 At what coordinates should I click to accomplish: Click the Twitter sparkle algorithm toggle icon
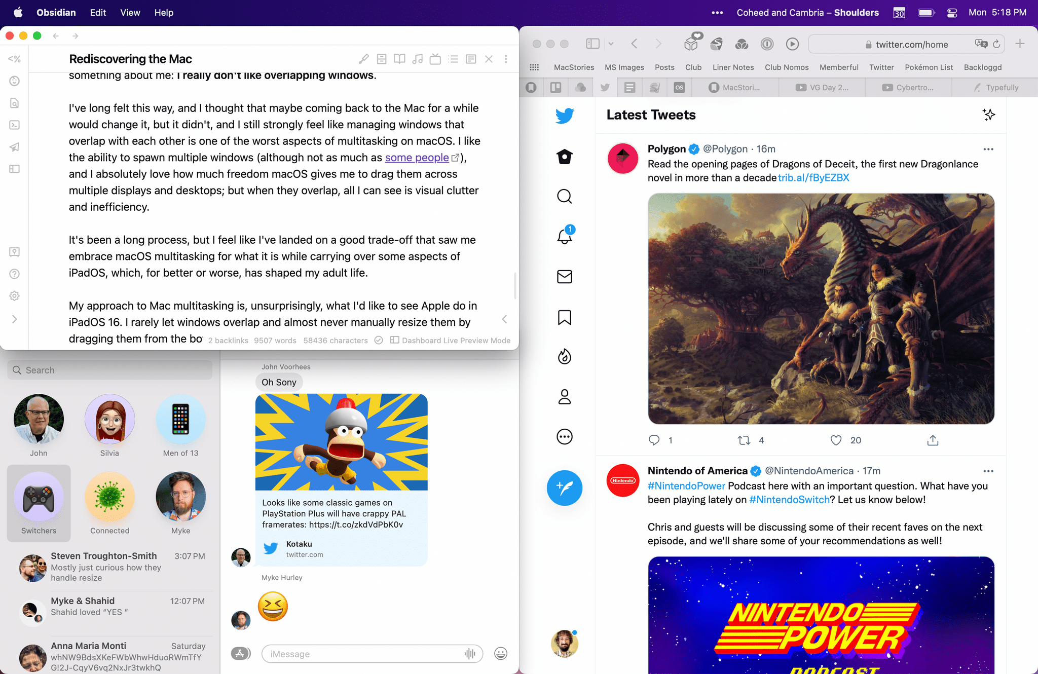coord(988,115)
